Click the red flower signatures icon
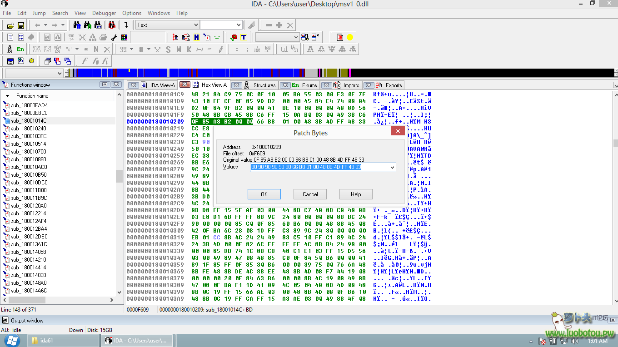 tap(234, 37)
